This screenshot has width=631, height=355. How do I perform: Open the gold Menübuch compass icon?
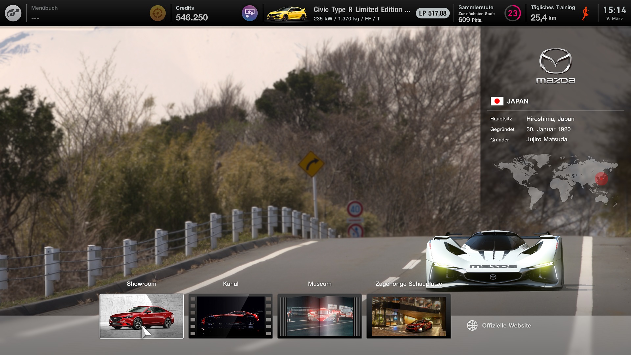point(158,13)
